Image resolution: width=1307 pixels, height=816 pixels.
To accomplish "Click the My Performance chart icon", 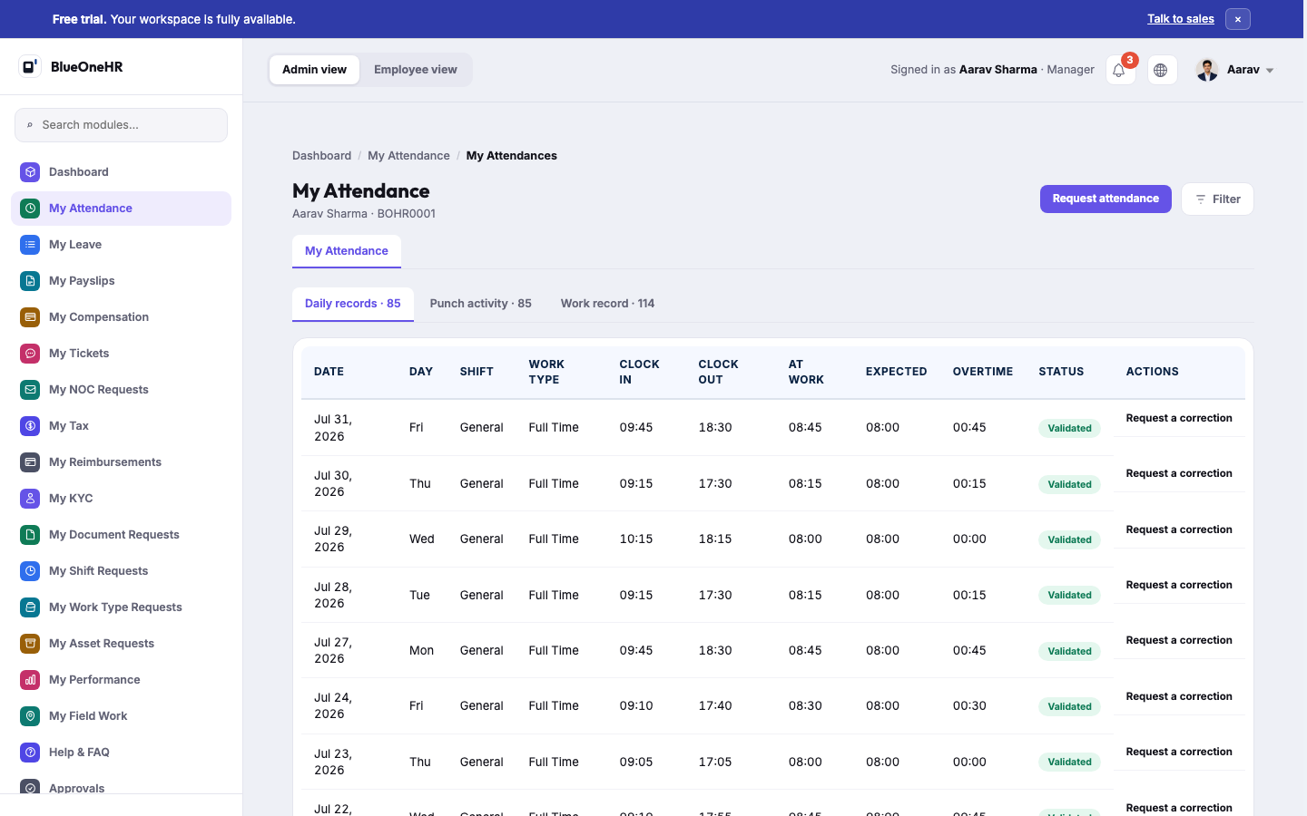I will pos(30,680).
